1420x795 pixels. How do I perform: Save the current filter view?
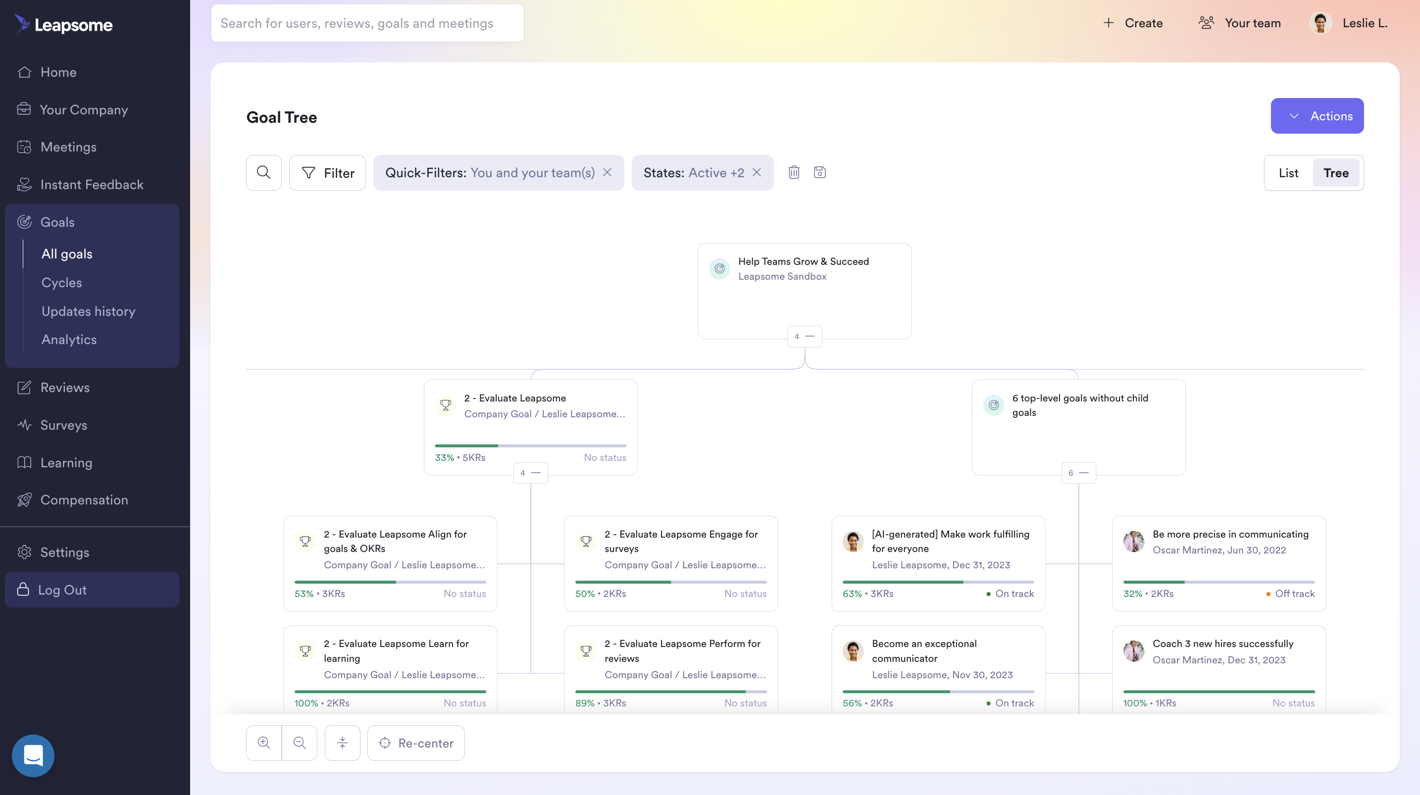(820, 173)
